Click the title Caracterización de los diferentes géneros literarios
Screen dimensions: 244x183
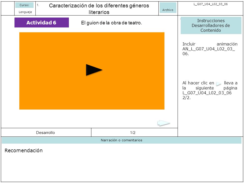click(99, 9)
